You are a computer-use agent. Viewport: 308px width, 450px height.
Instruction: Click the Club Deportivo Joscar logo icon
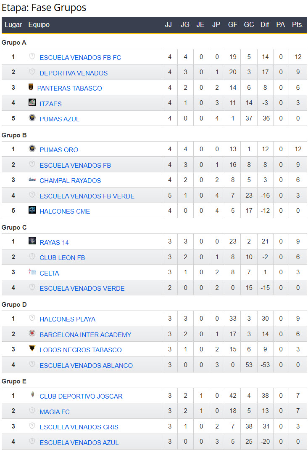point(32,395)
